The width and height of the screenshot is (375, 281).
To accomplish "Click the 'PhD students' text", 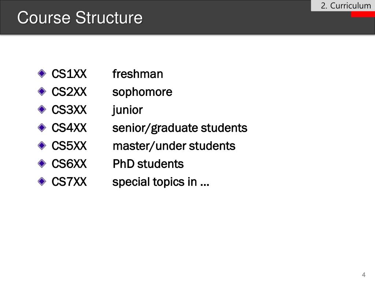I will [x=148, y=164].
